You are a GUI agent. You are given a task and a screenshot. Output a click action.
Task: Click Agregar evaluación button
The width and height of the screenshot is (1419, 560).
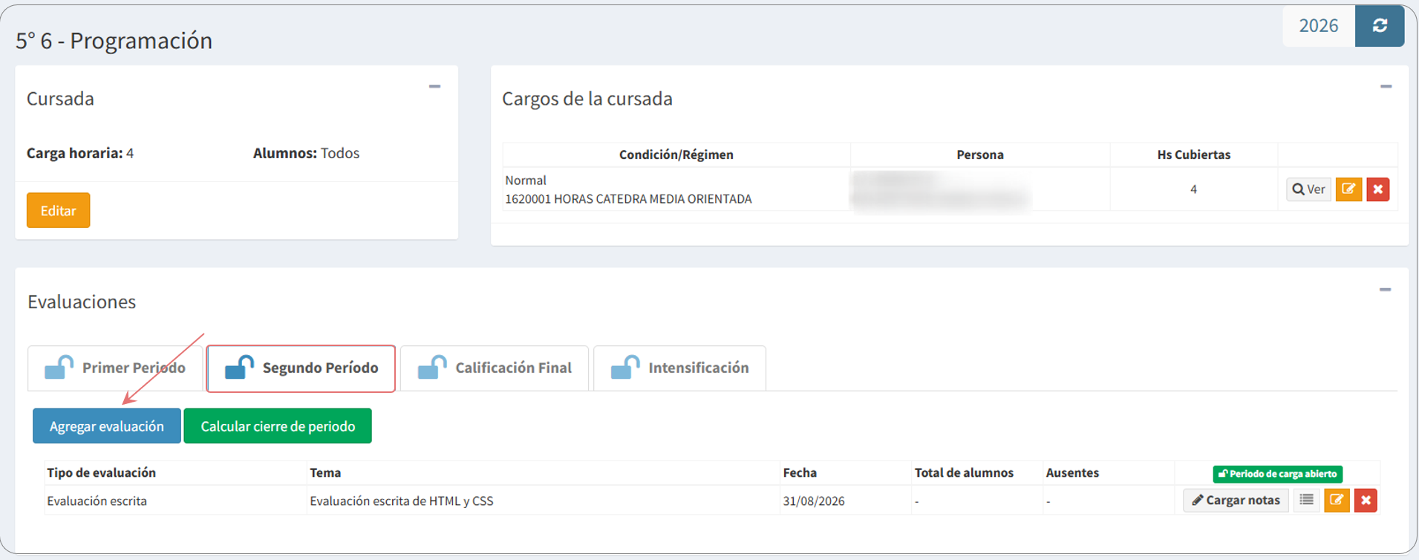[107, 426]
